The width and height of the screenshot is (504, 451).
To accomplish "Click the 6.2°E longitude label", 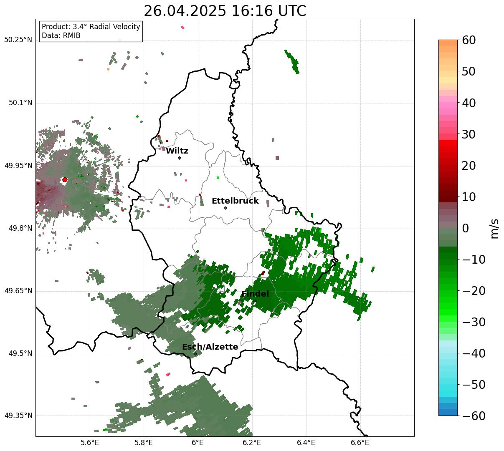I will click(252, 443).
